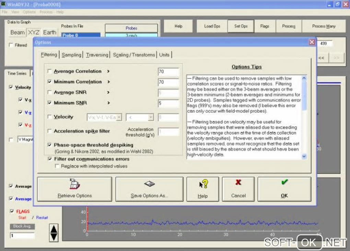The image size is (350, 251).
Task: Open the Units tab
Action: coord(164,55)
